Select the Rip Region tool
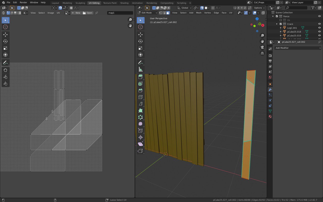This screenshot has width=323, height=202. 141,151
